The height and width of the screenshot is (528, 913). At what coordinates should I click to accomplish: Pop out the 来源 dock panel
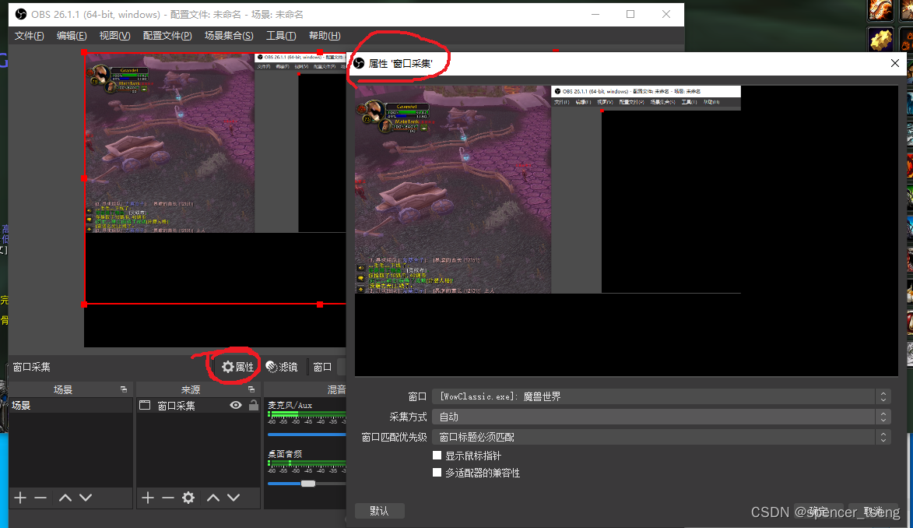click(251, 389)
